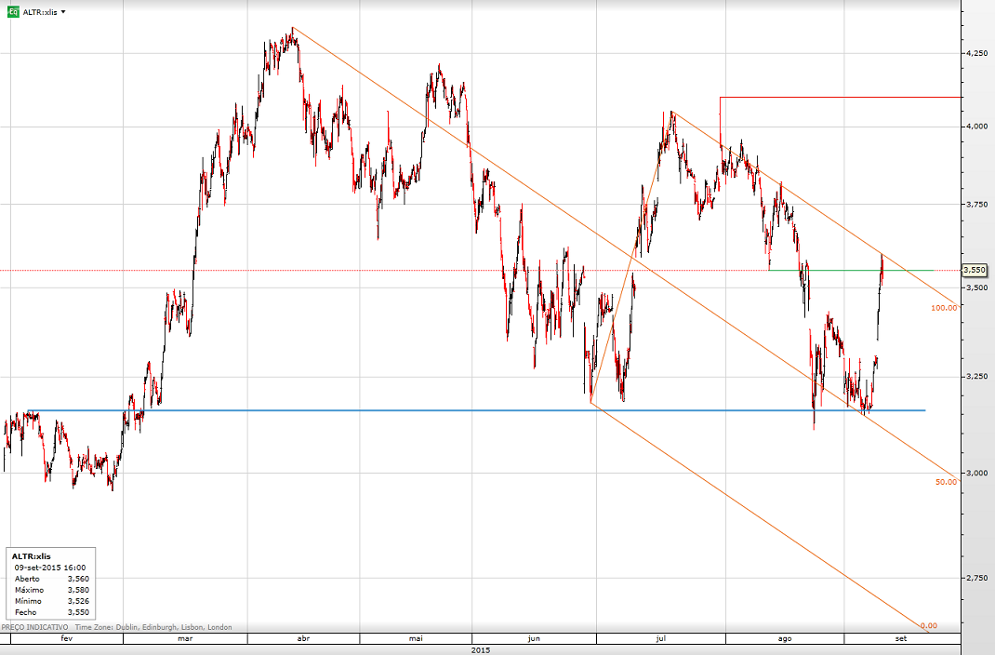The width and height of the screenshot is (995, 655).
Task: Click the jul month label on time axis
Action: 660,638
